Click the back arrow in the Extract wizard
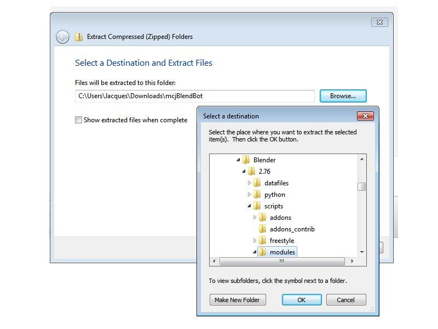 tap(62, 37)
